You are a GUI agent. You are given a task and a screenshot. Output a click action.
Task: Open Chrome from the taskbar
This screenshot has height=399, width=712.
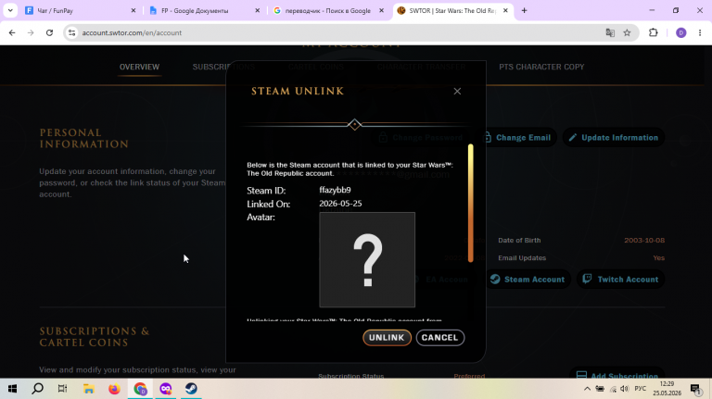pos(140,389)
